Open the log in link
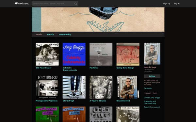Screen dimensions: 196x122 [x=177, y=4]
